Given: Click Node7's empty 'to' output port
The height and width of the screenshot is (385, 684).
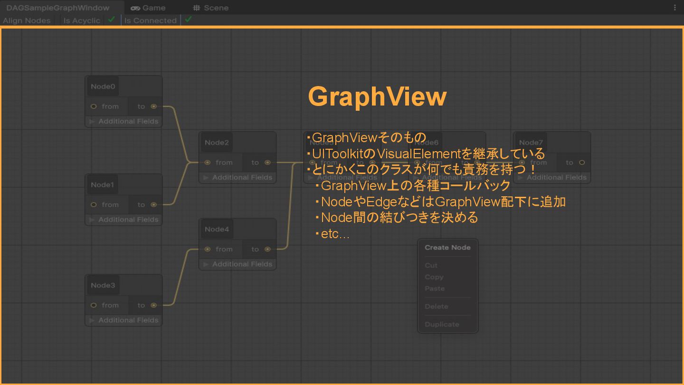Looking at the screenshot, I should (x=582, y=163).
